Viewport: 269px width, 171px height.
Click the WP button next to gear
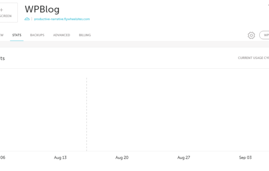[264, 35]
